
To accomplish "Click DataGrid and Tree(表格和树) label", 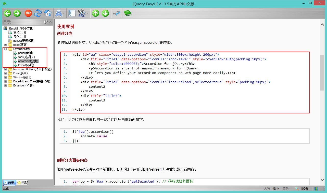I will point(32,81).
